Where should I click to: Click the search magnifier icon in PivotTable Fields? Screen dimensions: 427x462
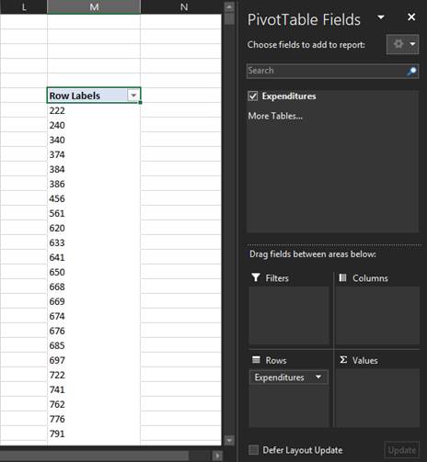pyautogui.click(x=411, y=71)
